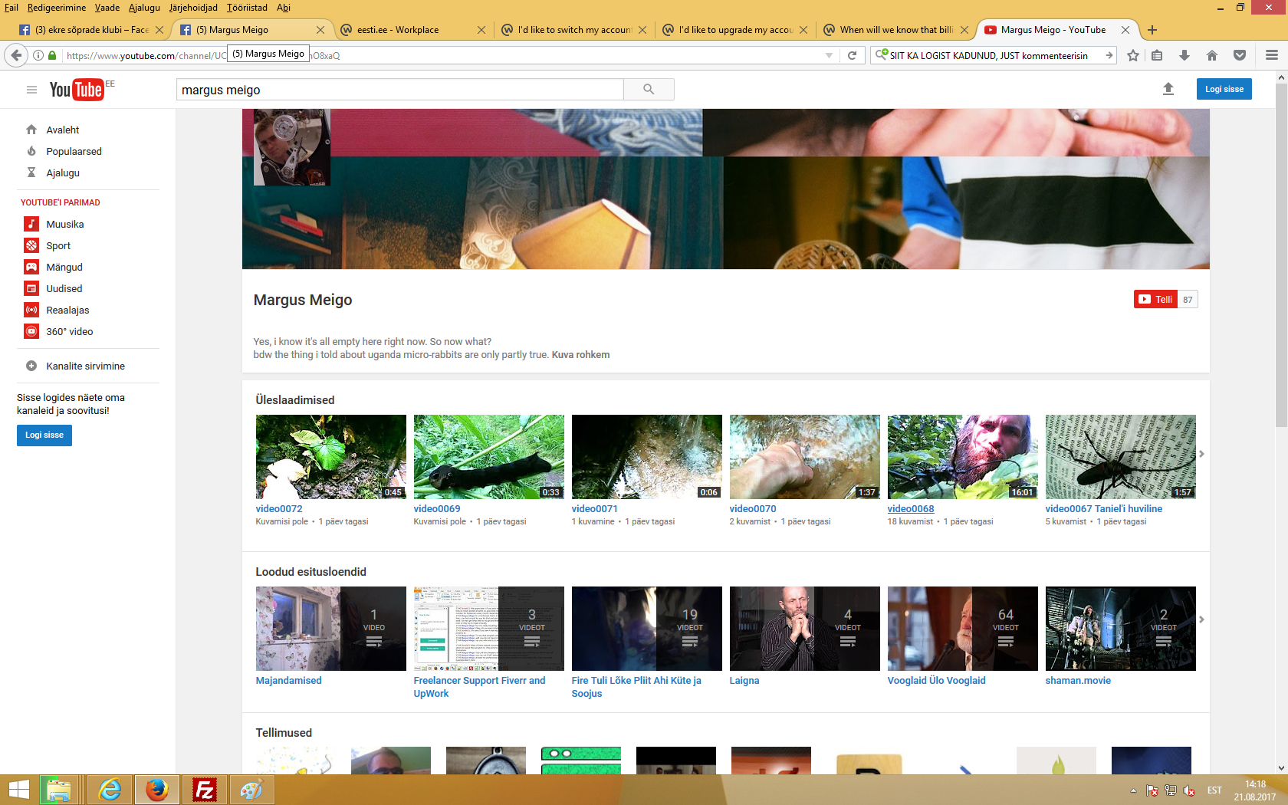Open the Järjehoidjad menu
Viewport: 1288px width, 805px height.
pyautogui.click(x=193, y=8)
